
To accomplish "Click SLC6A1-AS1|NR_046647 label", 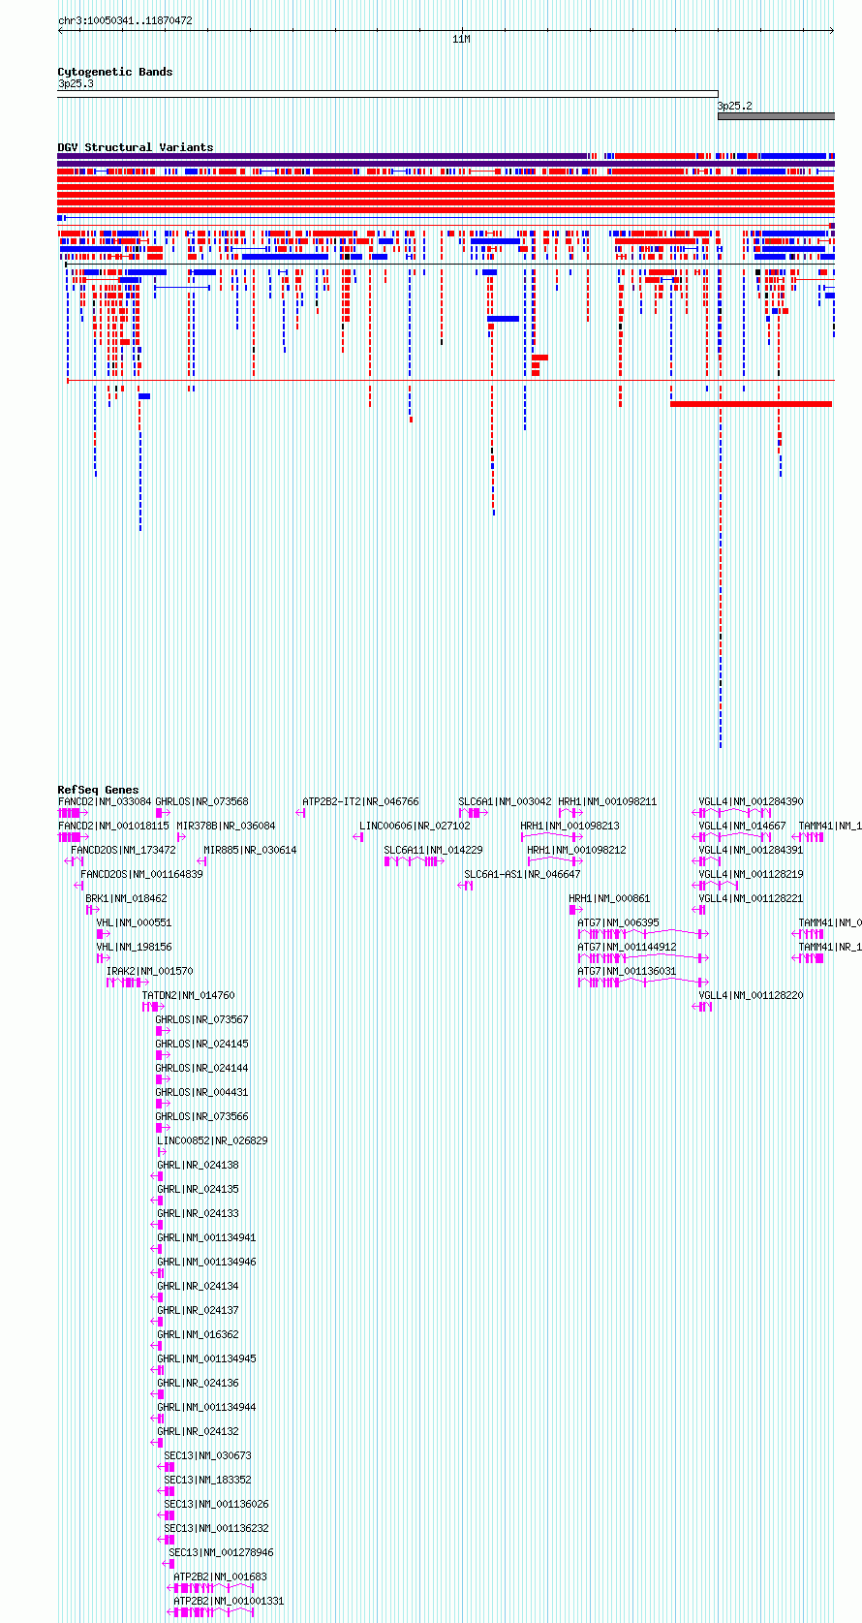I will click(x=523, y=874).
